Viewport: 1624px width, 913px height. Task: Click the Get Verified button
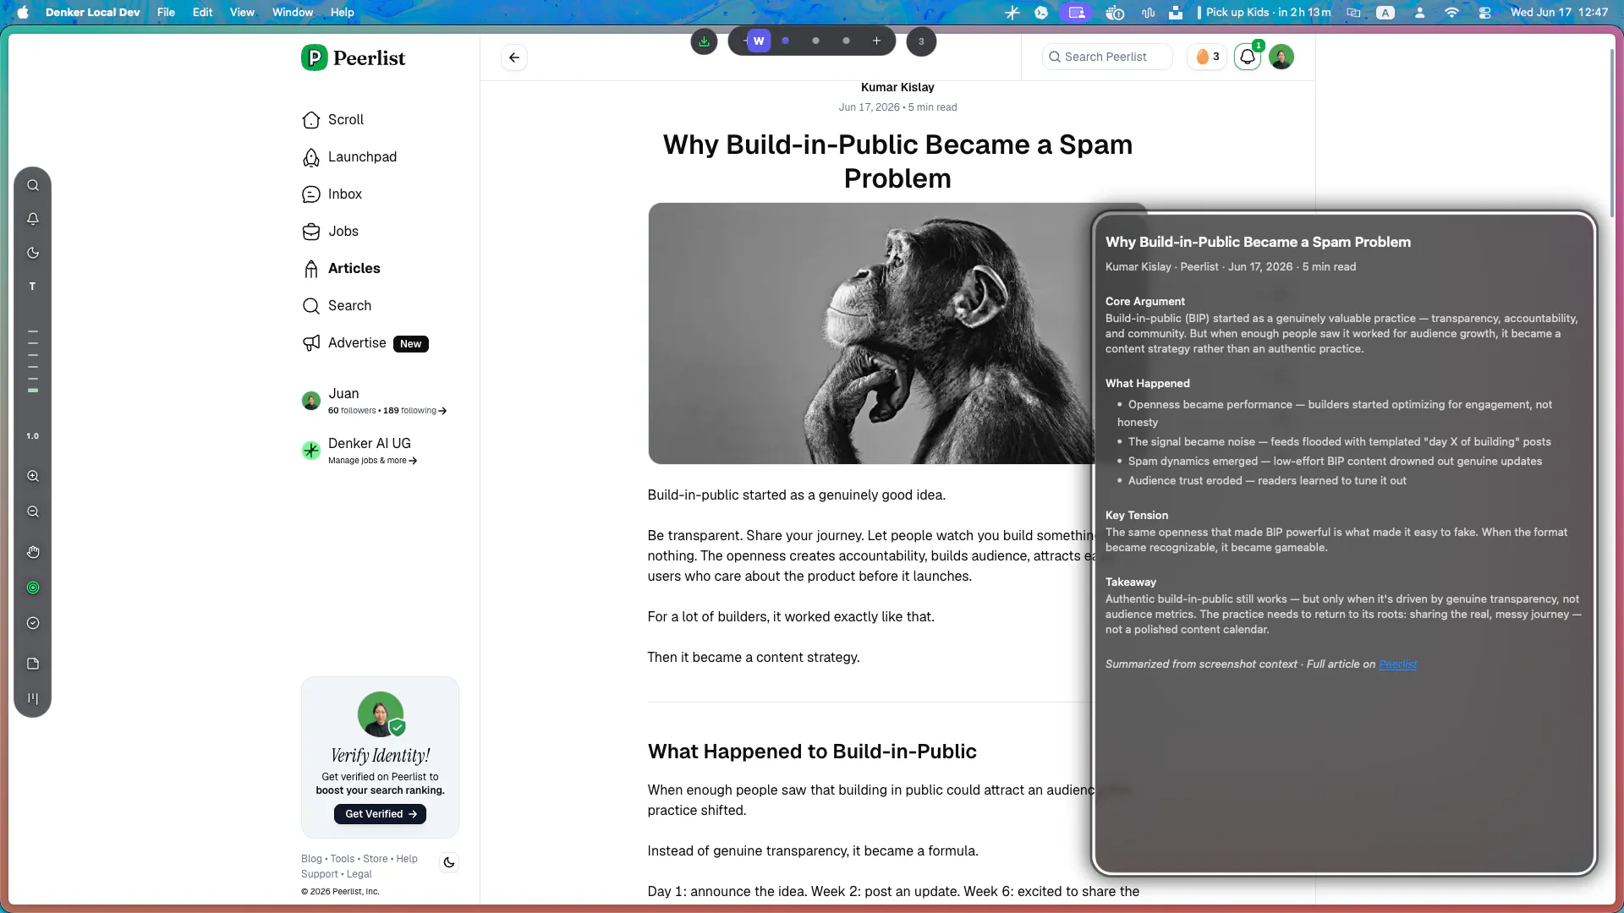click(380, 814)
